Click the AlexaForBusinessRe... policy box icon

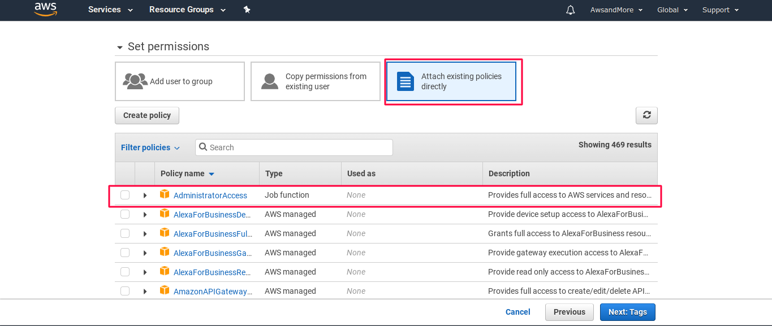click(x=165, y=271)
